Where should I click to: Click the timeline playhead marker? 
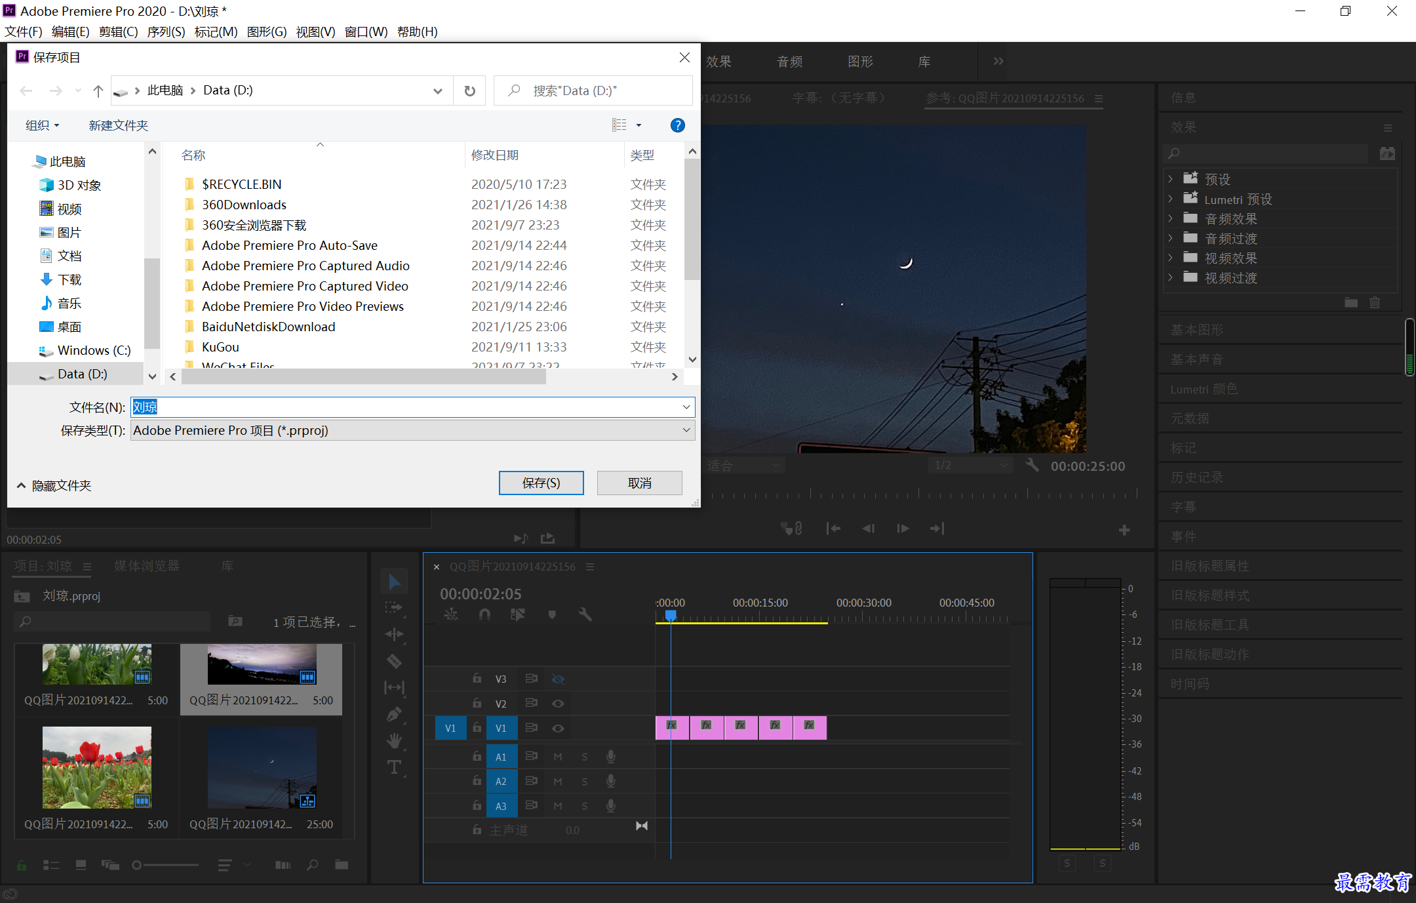[671, 615]
